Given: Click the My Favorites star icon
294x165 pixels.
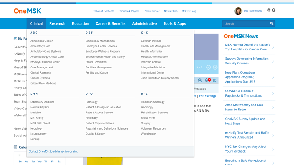Looking at the screenshot, I should [15, 38].
